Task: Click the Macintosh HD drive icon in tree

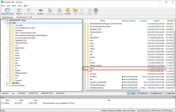Action: [8, 20]
